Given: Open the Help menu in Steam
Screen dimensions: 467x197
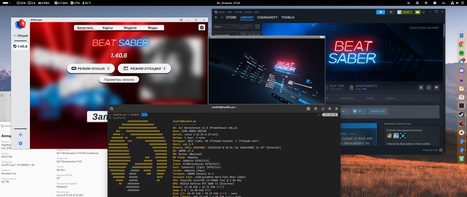Looking at the screenshot, I should click(257, 12).
